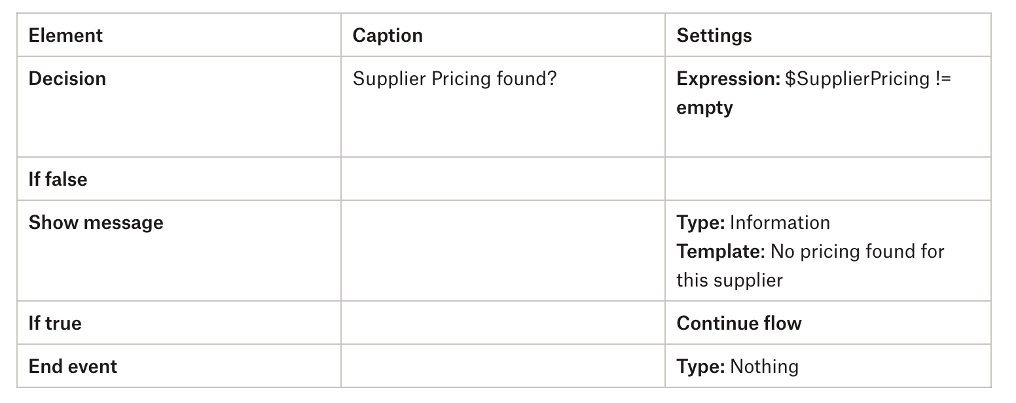Click the Expression setting text
Viewport: 1016px width, 403px height.
(813, 79)
